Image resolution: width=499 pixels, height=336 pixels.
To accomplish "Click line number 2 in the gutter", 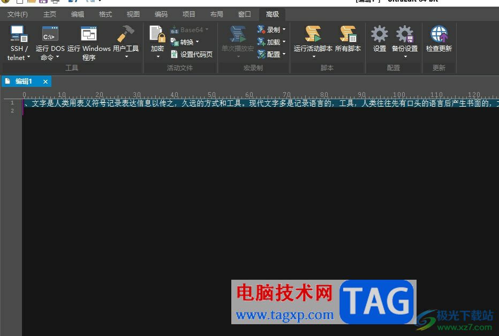I will [12, 111].
